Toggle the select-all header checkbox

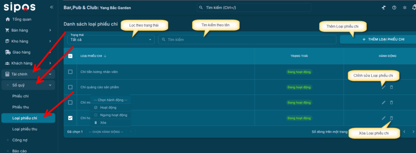tap(70, 56)
